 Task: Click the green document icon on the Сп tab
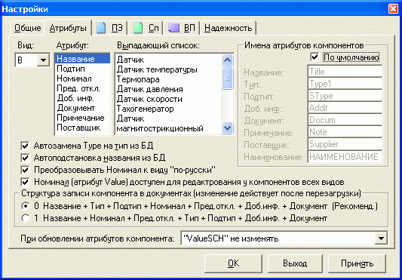click(x=138, y=28)
